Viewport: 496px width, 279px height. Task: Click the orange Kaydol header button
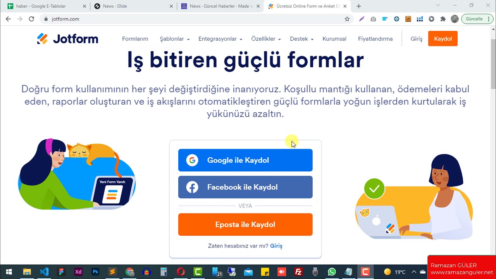tap(443, 39)
